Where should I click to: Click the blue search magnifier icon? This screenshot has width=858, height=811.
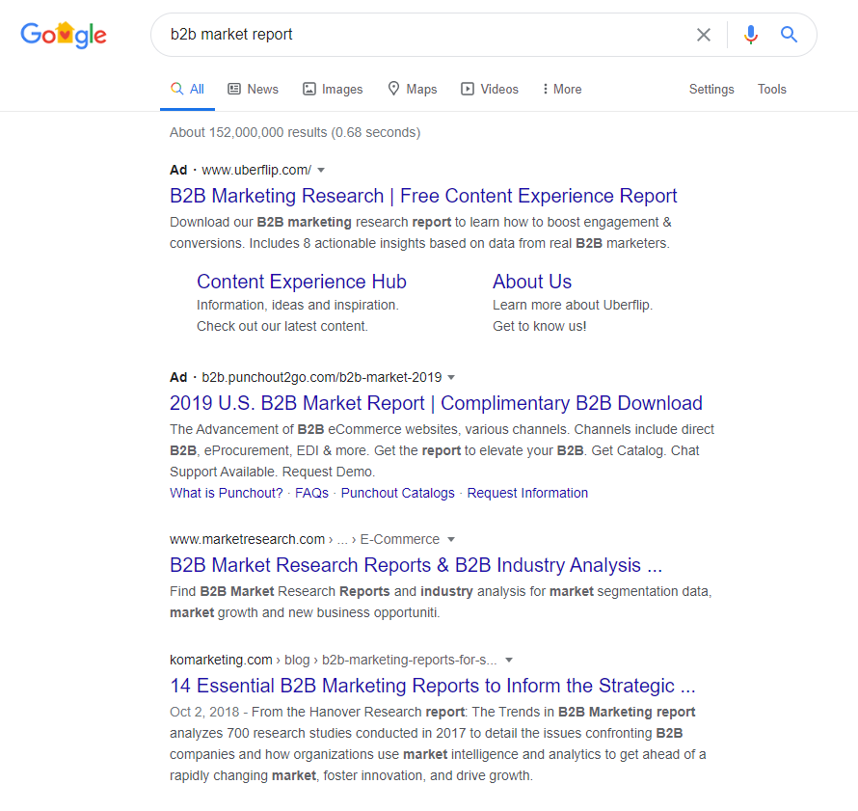789,35
